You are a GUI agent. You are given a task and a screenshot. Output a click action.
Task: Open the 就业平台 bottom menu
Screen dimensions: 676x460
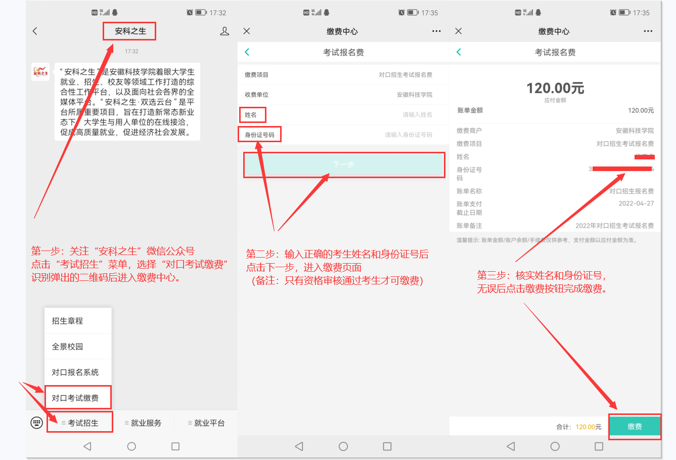coord(206,423)
